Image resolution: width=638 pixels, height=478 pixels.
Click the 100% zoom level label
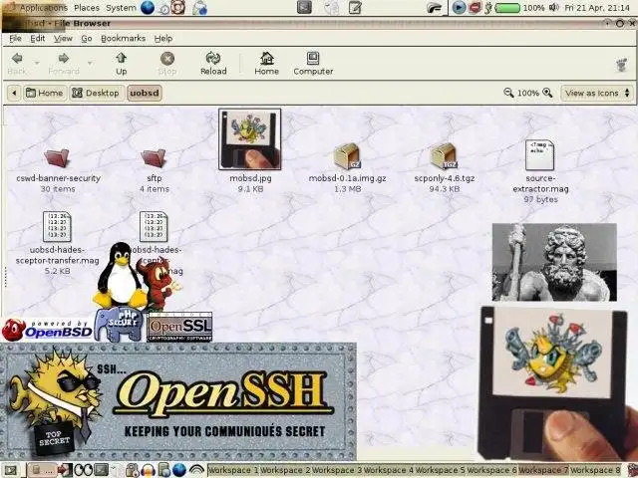[527, 93]
